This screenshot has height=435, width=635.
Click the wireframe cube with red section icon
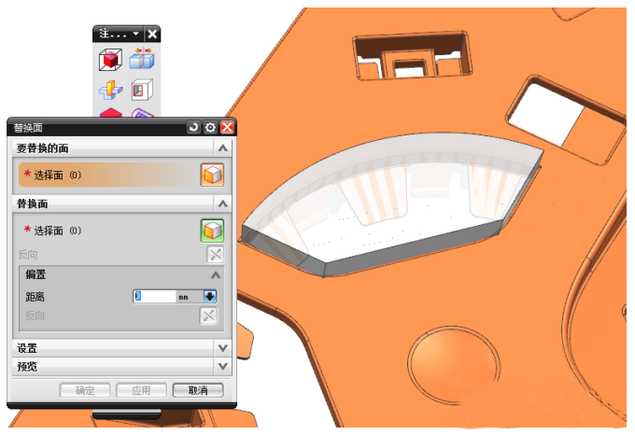(x=141, y=91)
